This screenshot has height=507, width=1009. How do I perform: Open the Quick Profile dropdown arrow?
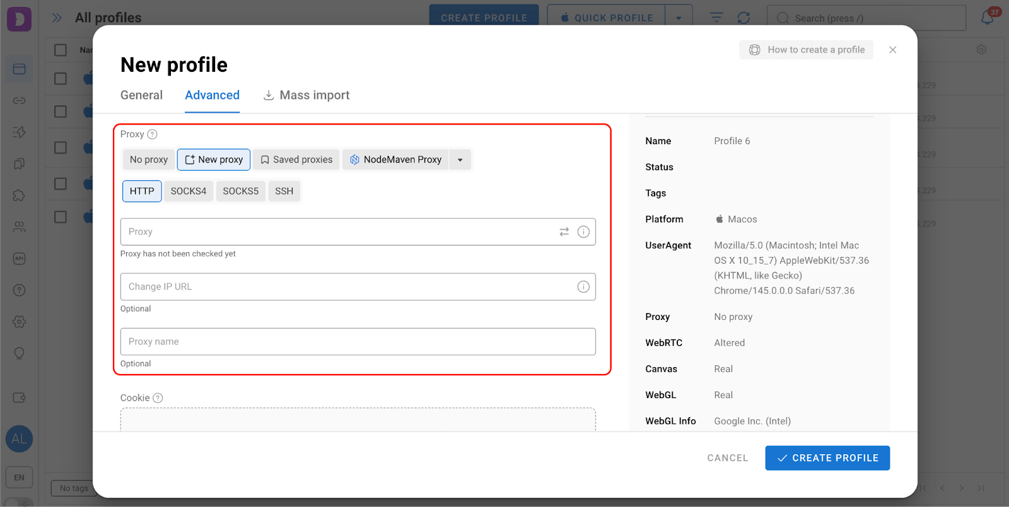(x=679, y=18)
